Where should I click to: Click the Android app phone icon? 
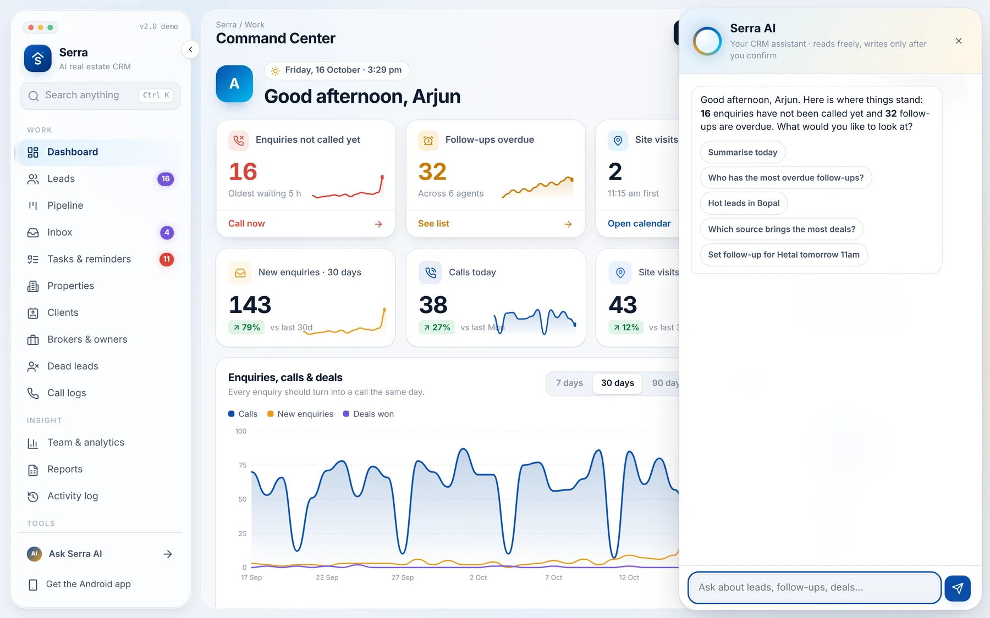33,584
